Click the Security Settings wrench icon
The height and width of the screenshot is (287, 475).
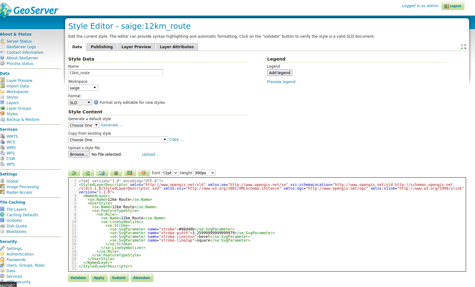coord(2,248)
